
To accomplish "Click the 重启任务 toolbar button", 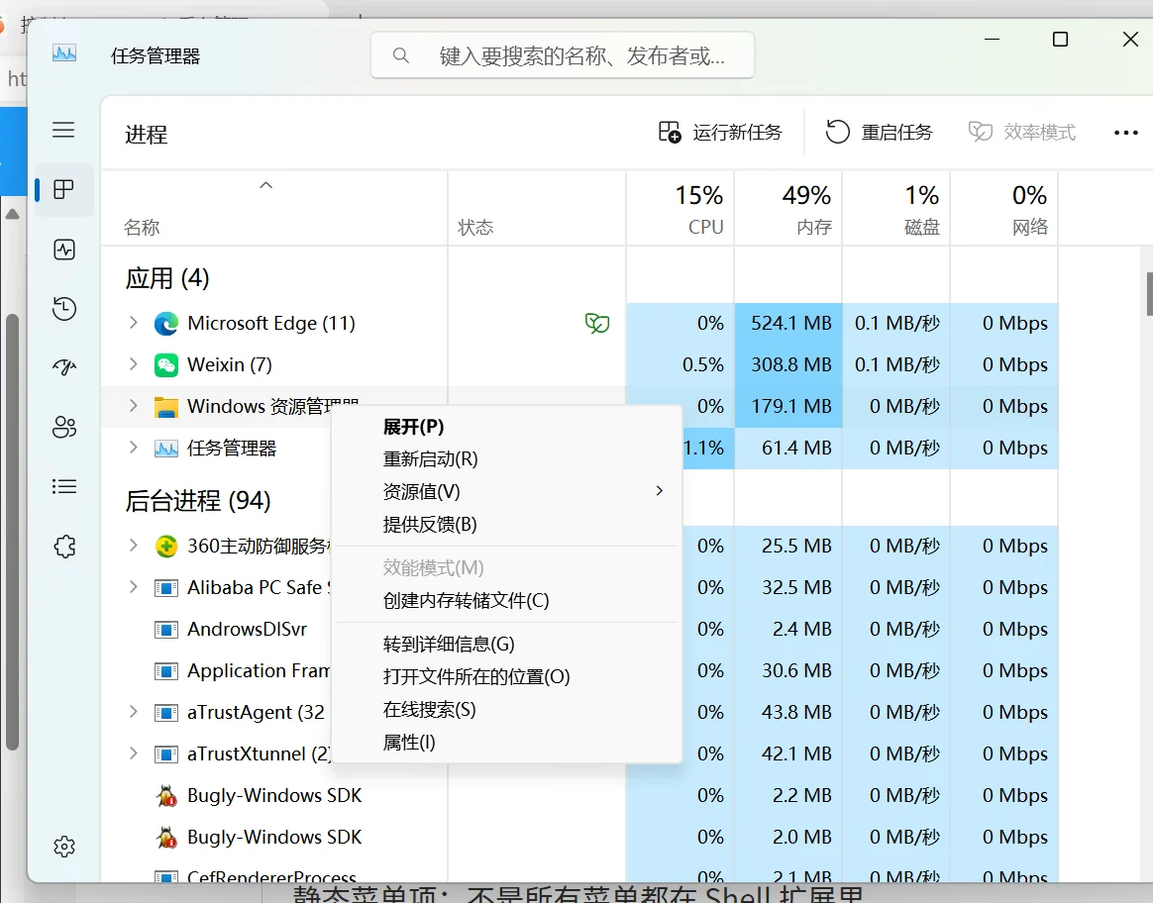I will [880, 133].
